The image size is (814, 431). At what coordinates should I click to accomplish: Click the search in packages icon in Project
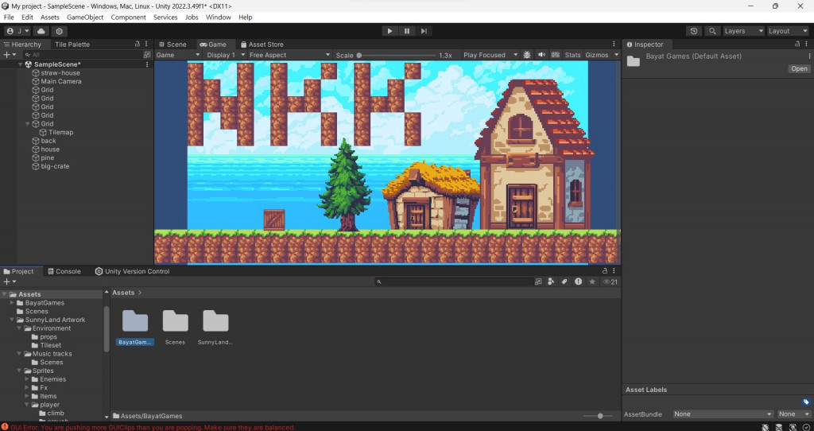[538, 282]
